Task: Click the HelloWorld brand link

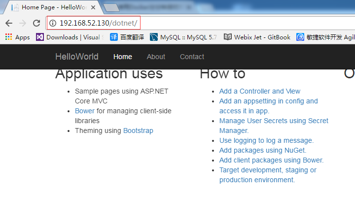Action: pos(77,57)
